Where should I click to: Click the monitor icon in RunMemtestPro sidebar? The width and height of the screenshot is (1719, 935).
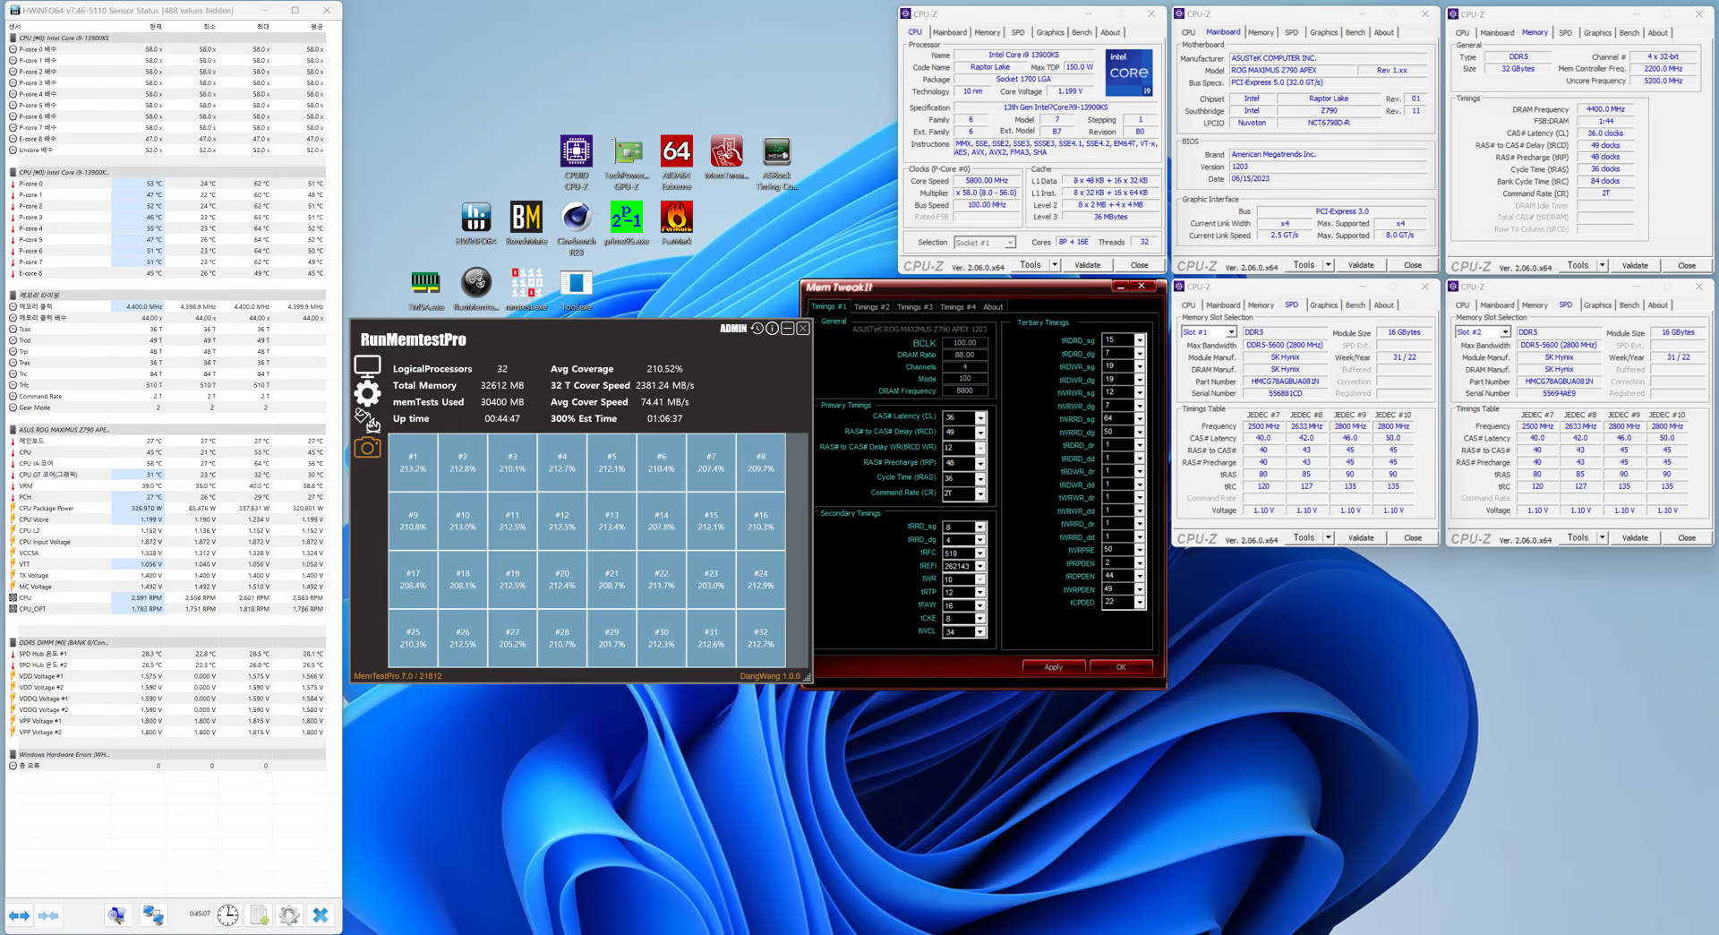[x=367, y=366]
